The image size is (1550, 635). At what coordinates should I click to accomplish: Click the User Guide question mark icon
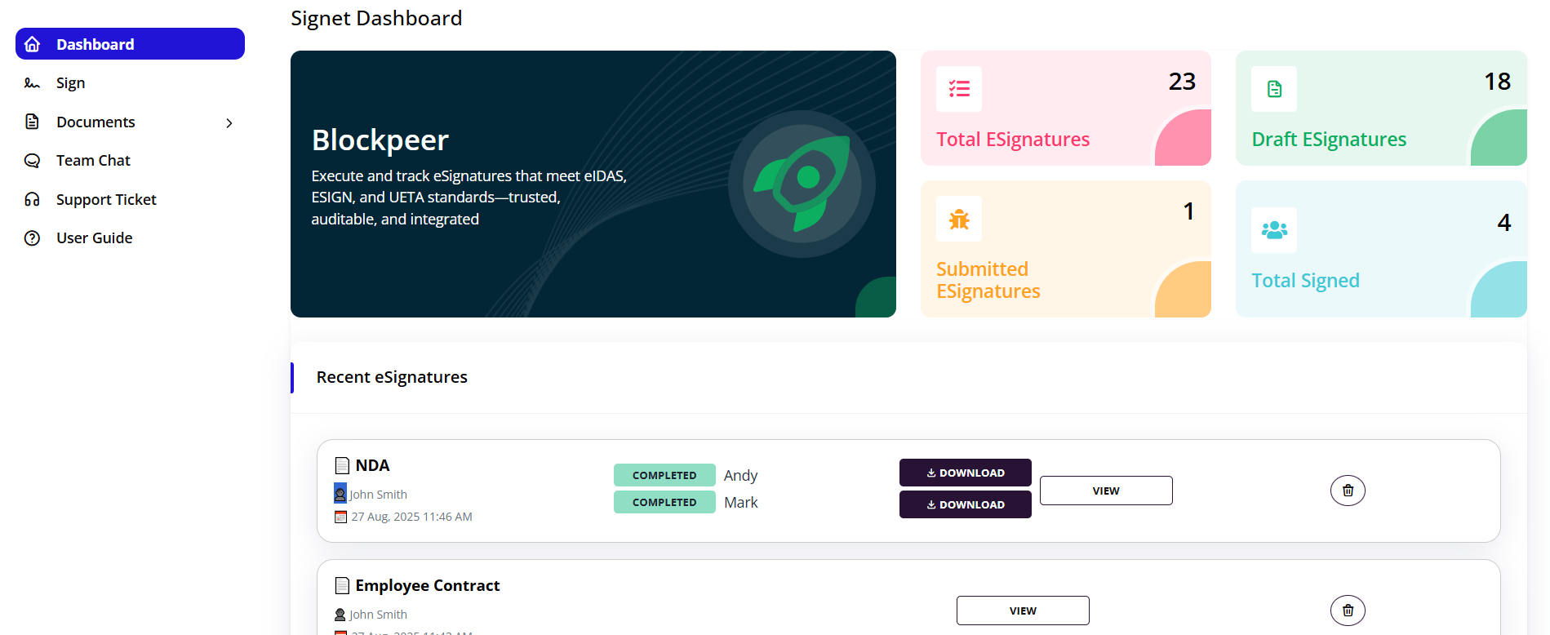point(32,238)
